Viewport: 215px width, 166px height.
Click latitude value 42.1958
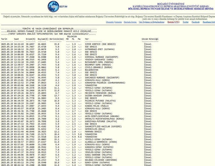coord(30,70)
